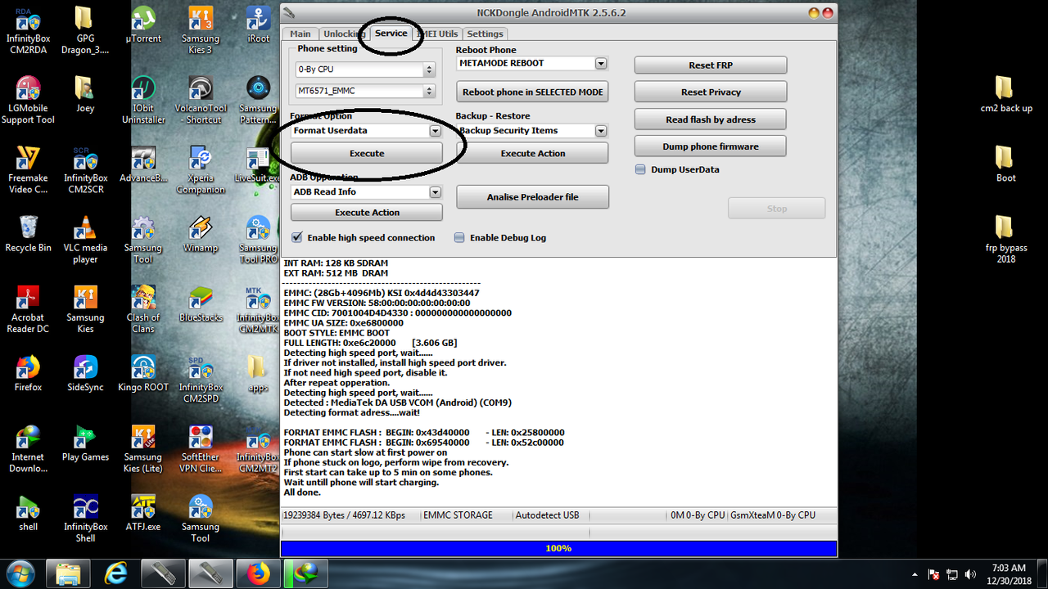Select the Acrobat Reader DC icon
The image size is (1048, 589).
click(28, 309)
